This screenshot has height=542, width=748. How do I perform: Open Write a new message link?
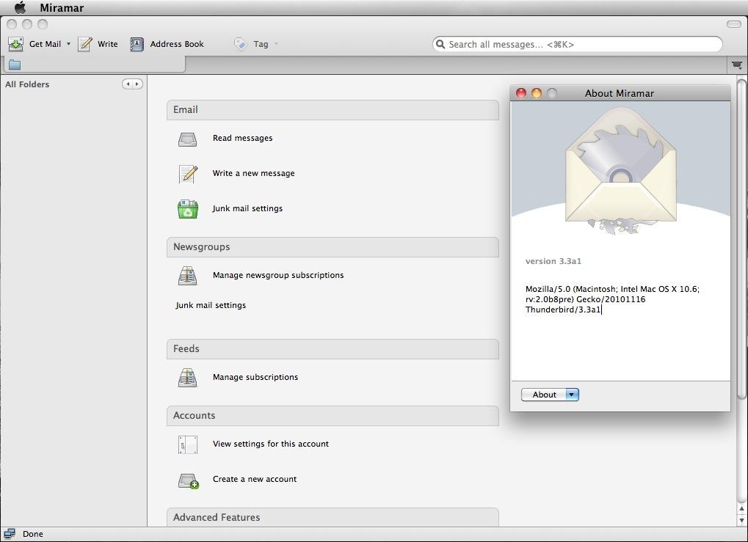253,173
